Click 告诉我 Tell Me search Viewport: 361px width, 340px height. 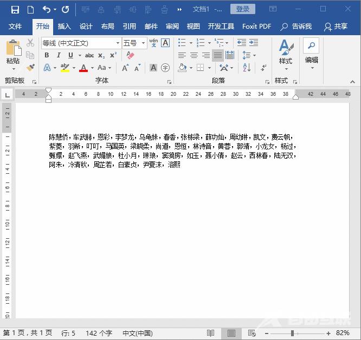[296, 27]
